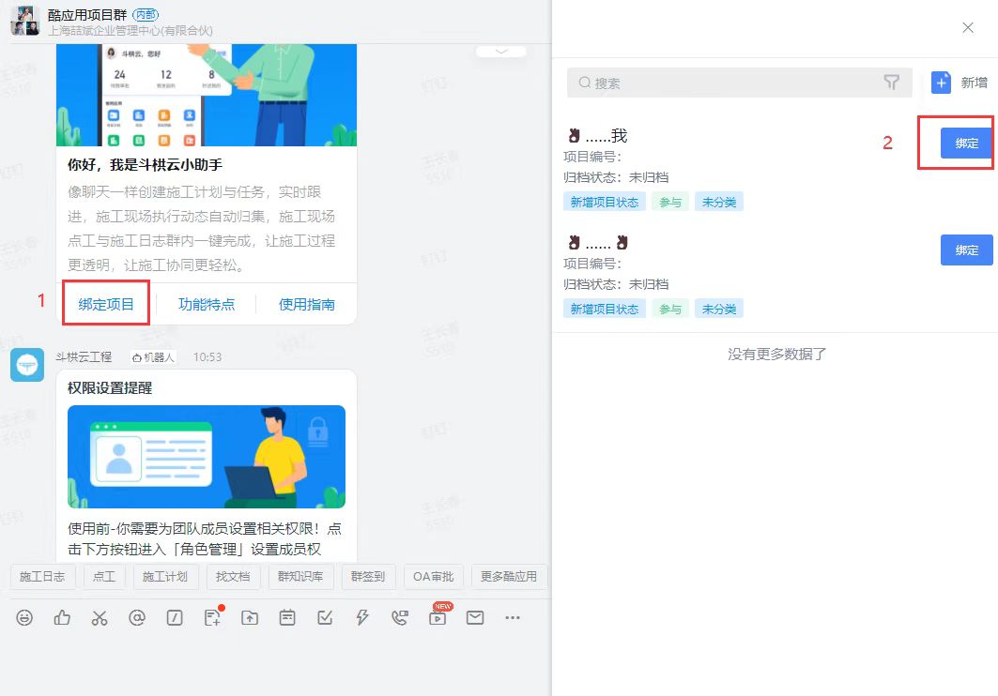The image size is (998, 696).
Task: Collapse the card using the chevron button
Action: tap(501, 51)
